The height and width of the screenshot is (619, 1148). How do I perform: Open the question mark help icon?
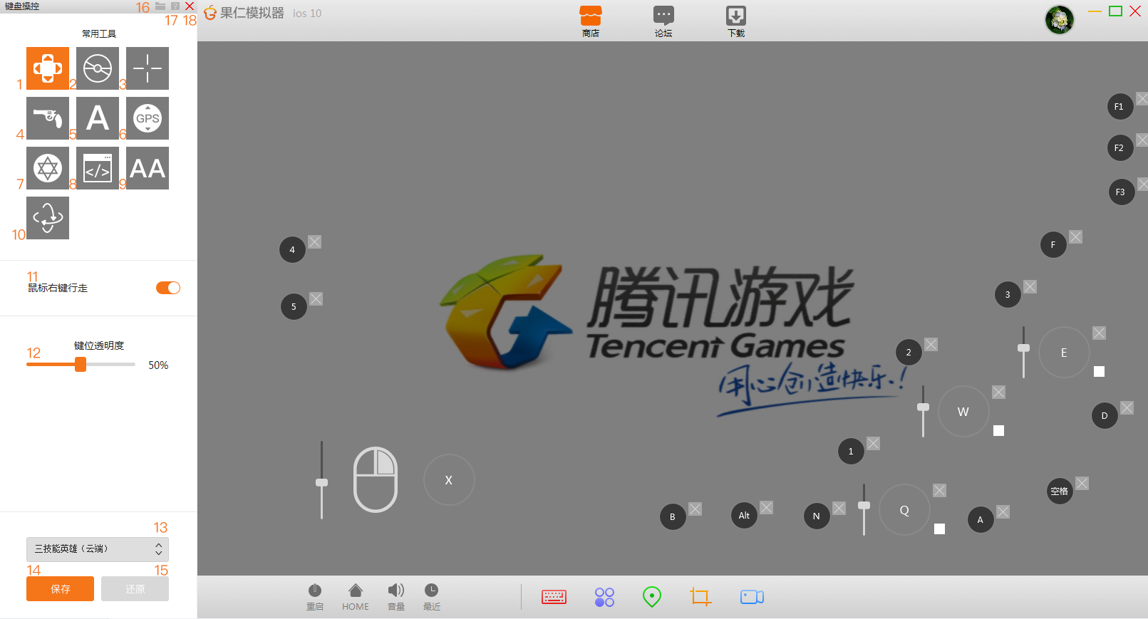[x=175, y=6]
